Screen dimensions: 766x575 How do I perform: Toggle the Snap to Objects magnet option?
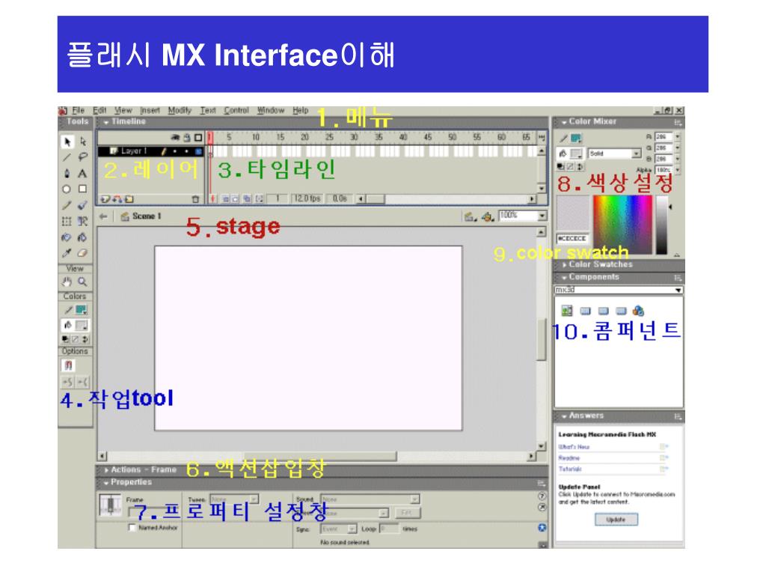click(x=68, y=365)
